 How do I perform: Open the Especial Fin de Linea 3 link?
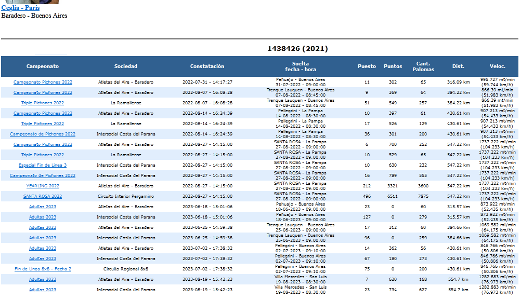(x=43, y=165)
